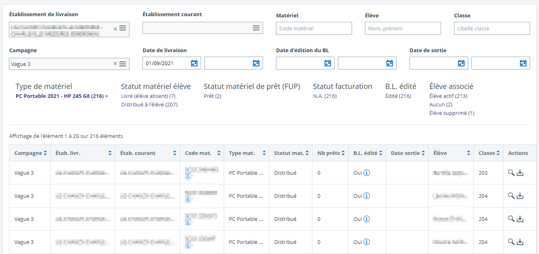Expand Établissement de livraison list
This screenshot has height=254, width=539.
pyautogui.click(x=123, y=28)
